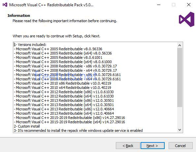Viewport: 196px width, 152px height.
Task: Select line '2010 x64 Redistributable v10.0.40219'
Action: 62,88
